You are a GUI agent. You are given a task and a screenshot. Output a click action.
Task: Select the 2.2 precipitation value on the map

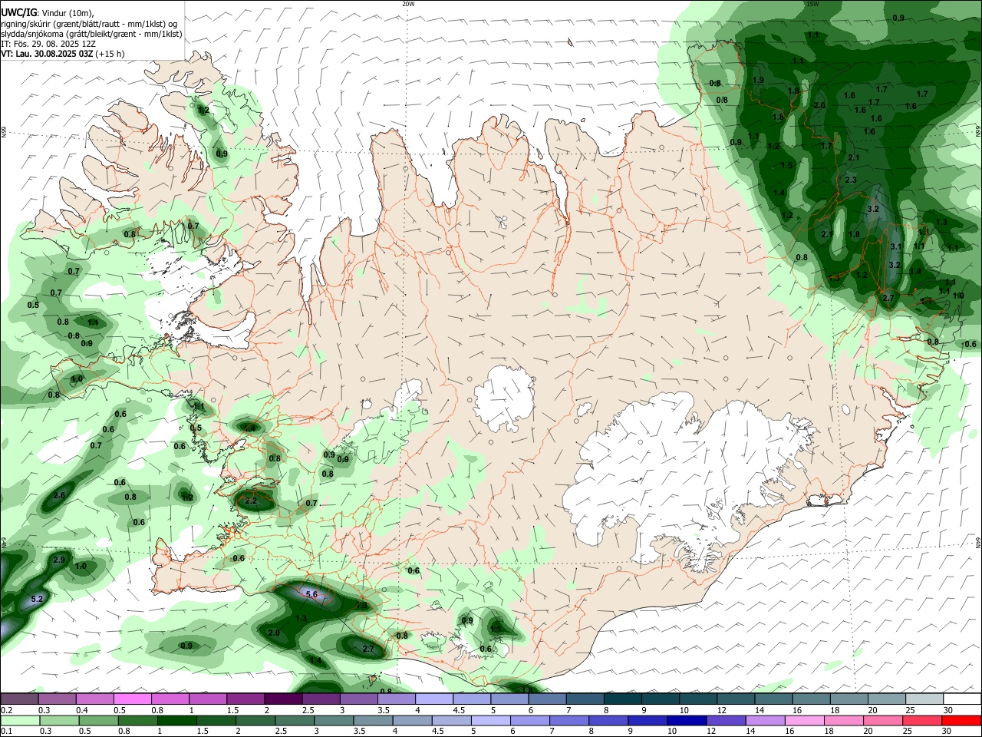click(251, 501)
